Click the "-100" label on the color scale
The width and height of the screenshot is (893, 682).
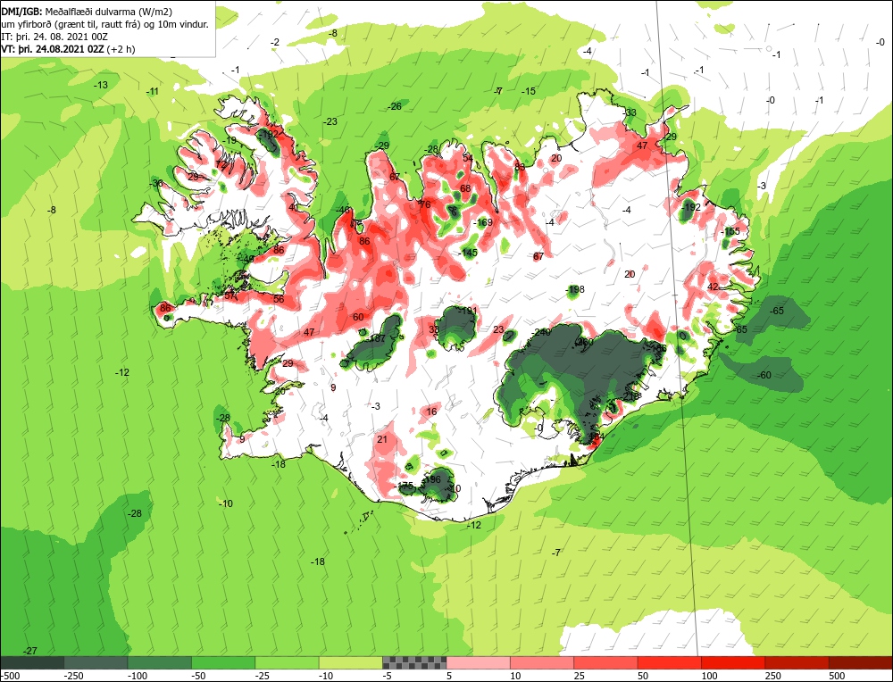138,676
